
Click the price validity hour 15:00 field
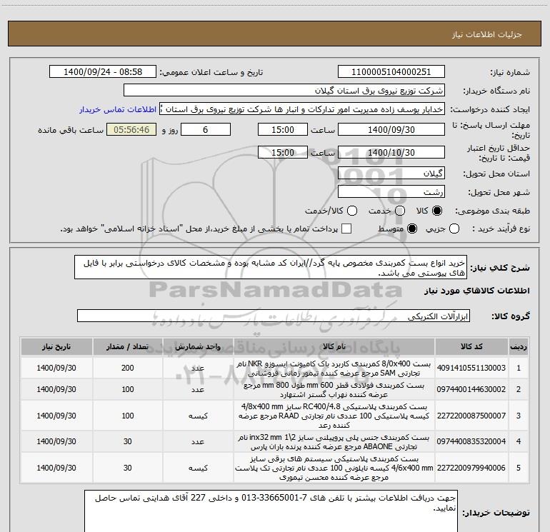[x=283, y=152]
